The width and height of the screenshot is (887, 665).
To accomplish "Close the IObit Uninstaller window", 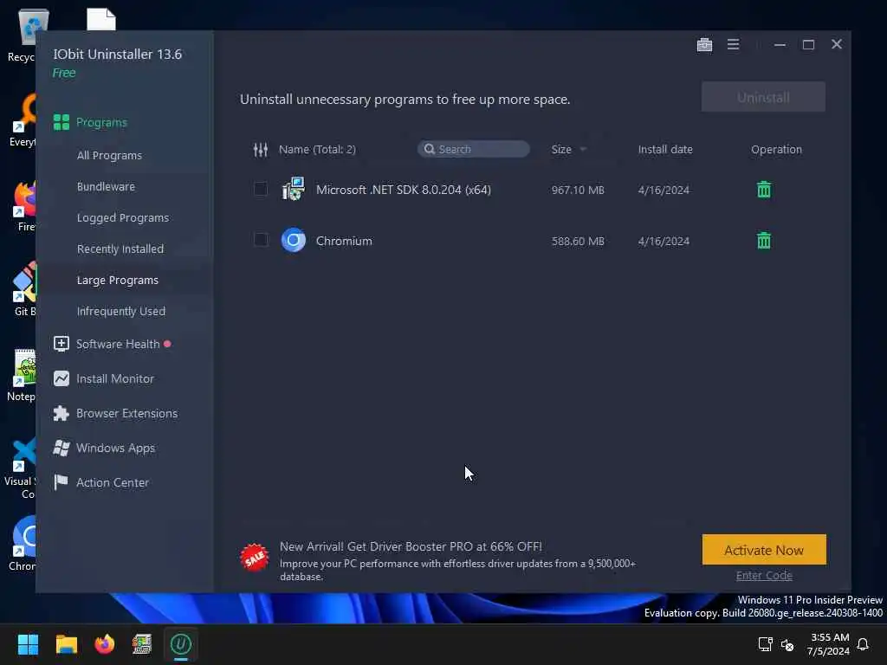I will click(x=837, y=44).
